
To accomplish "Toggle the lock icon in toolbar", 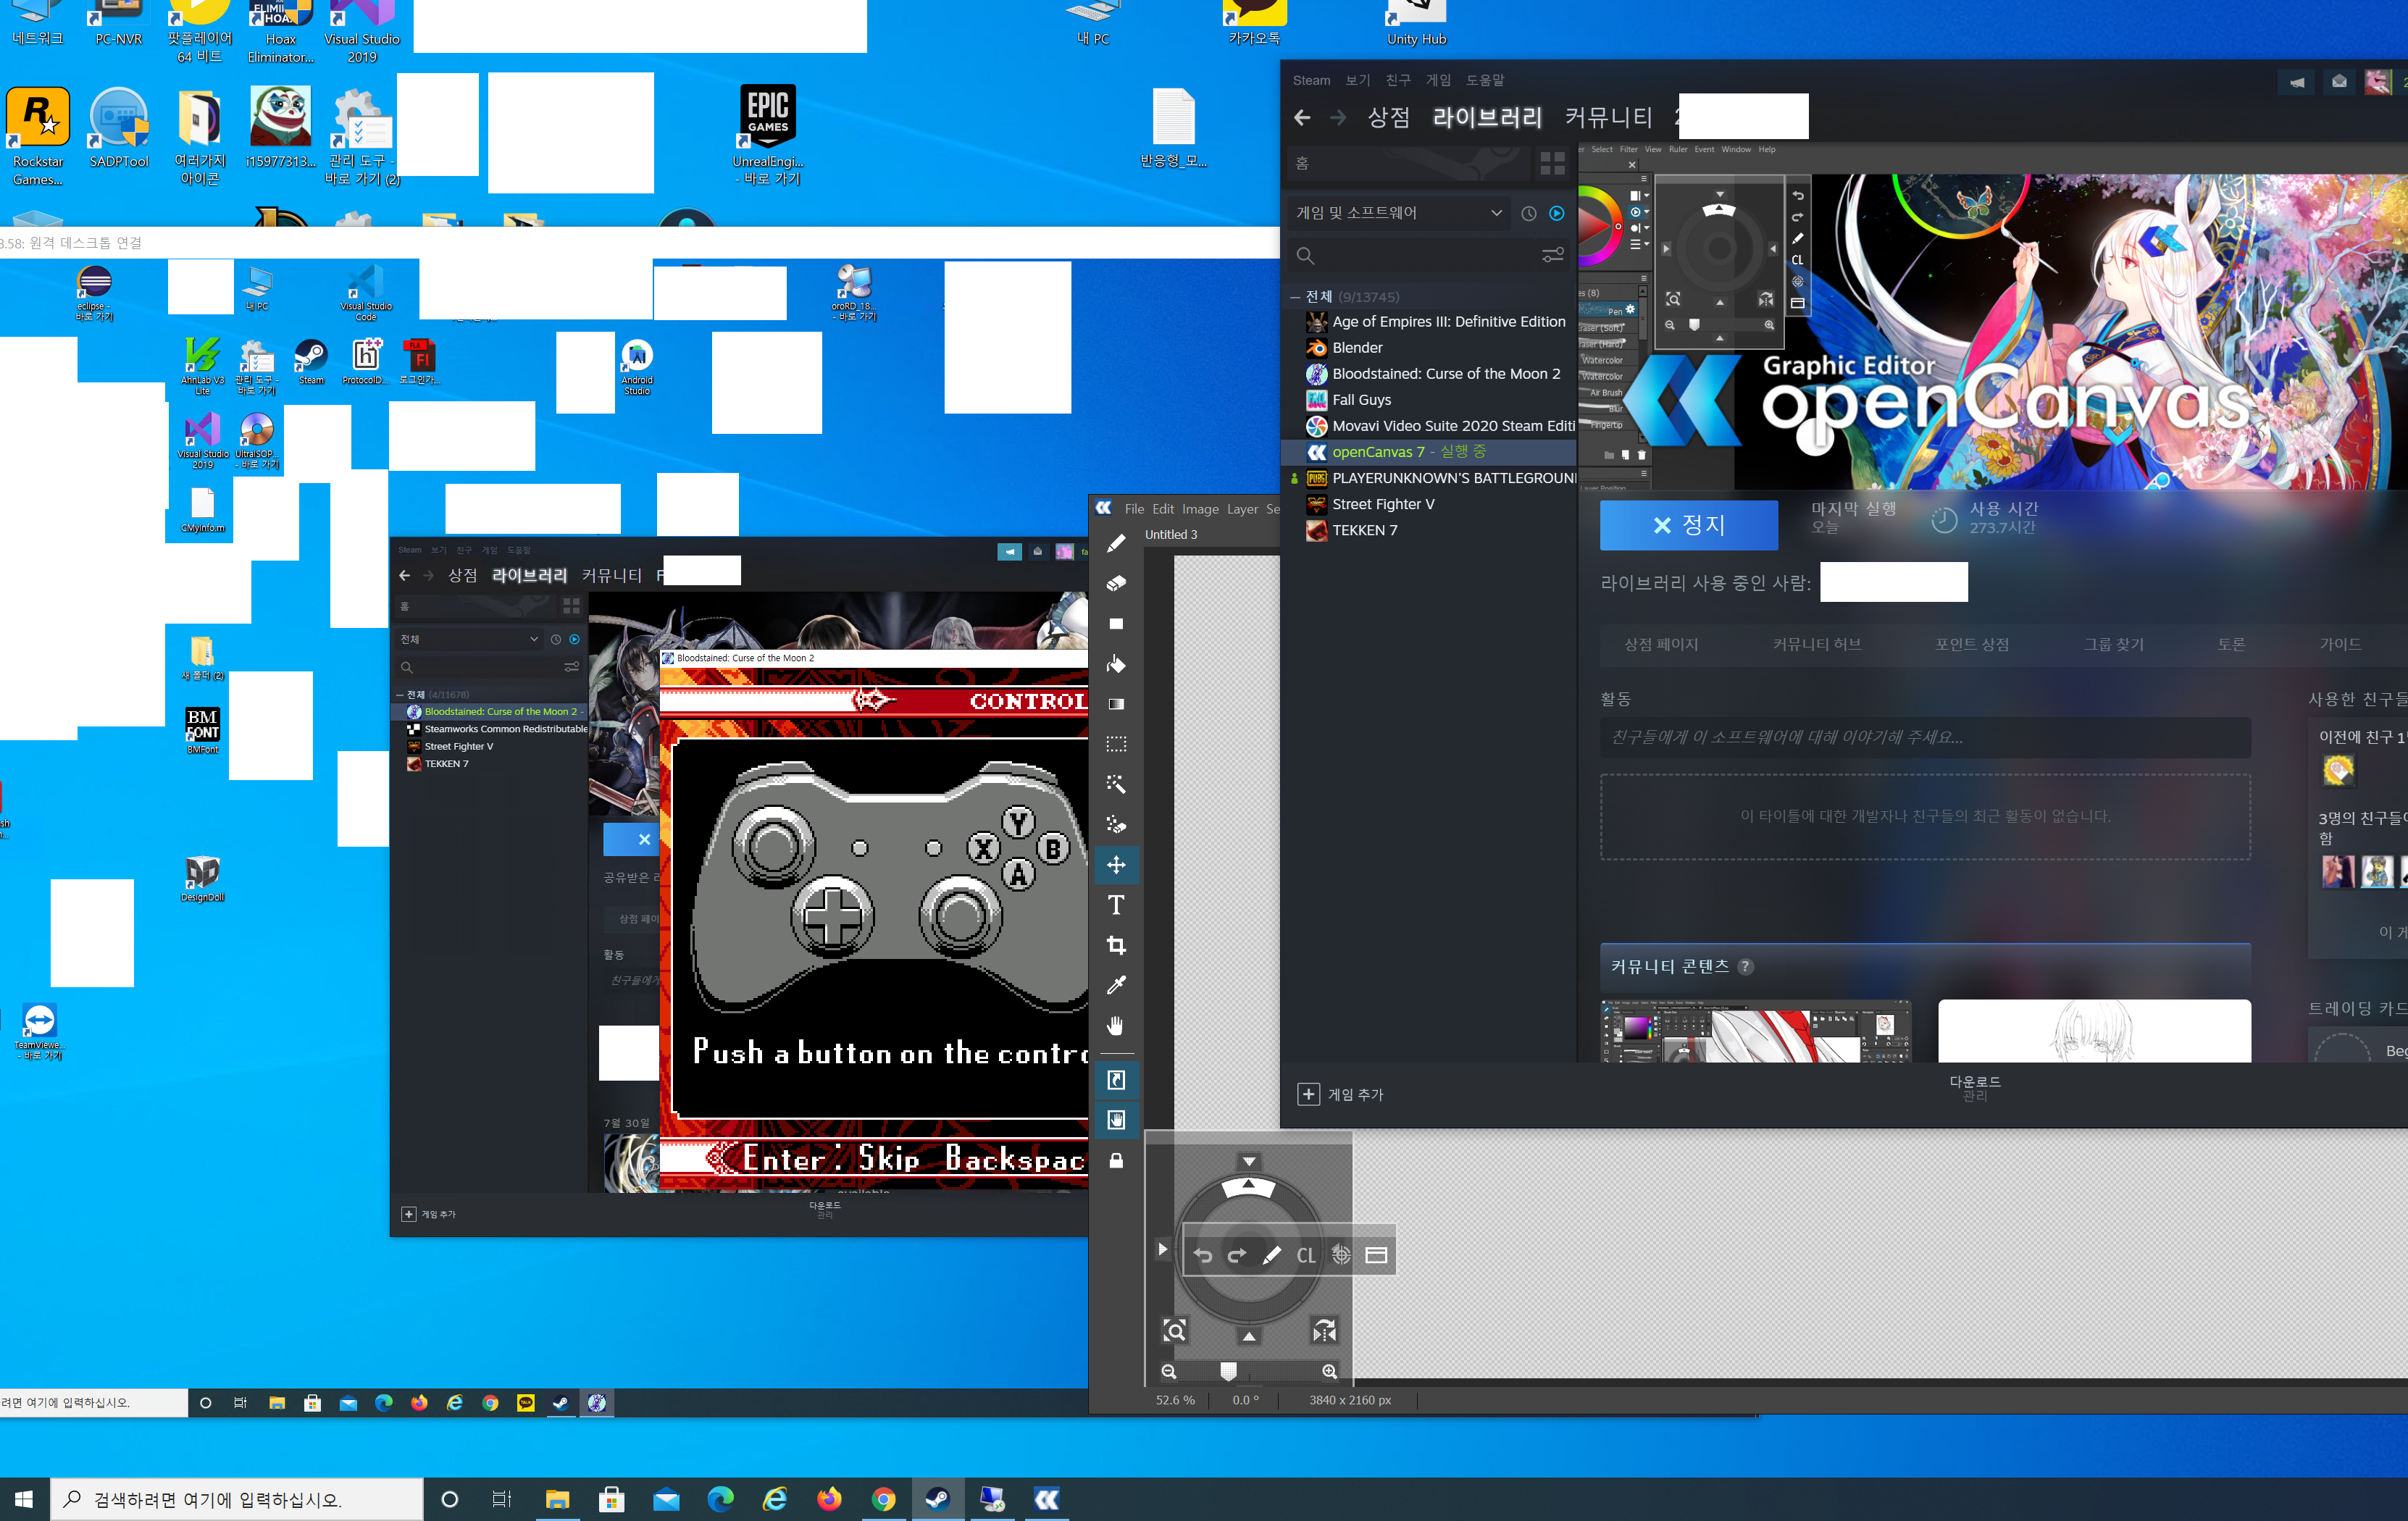I will tap(1116, 1161).
